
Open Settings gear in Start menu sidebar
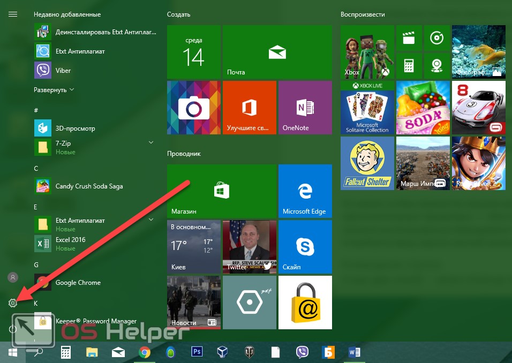(13, 303)
